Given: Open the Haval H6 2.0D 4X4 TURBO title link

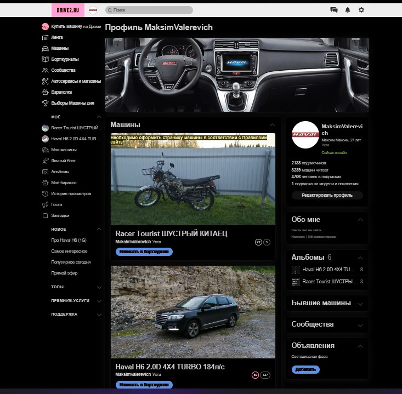Looking at the screenshot, I should point(170,367).
